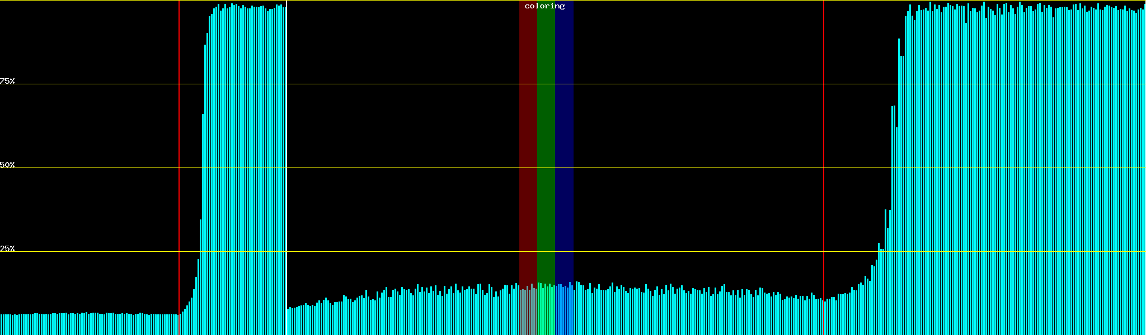
Task: Click the flat low bars at far left
Action: [84, 324]
